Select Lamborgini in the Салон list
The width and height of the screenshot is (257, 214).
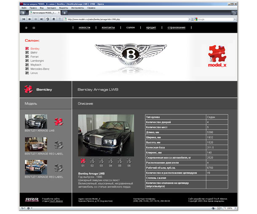point(37,61)
